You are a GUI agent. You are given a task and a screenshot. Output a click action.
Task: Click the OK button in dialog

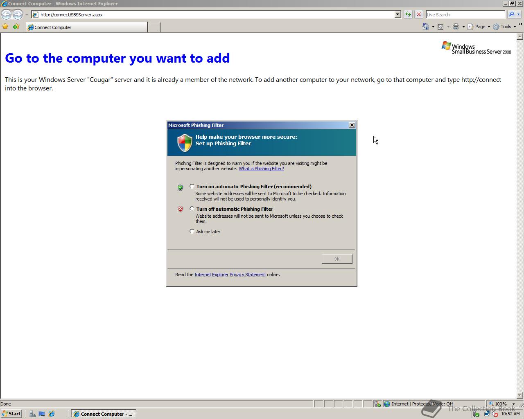coord(337,259)
